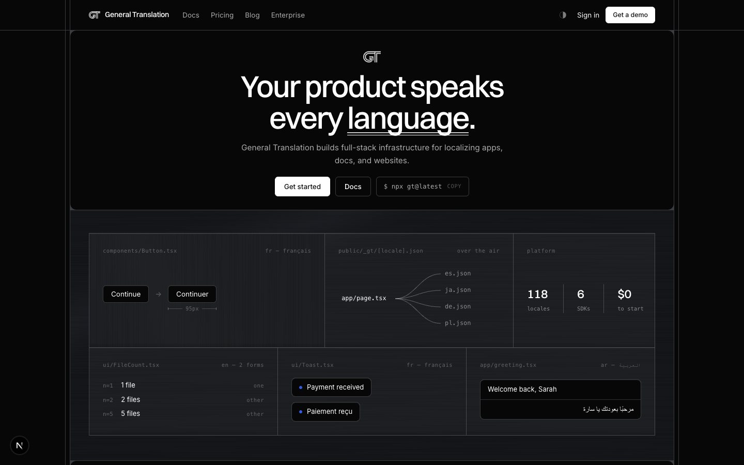The height and width of the screenshot is (465, 744).
Task: Select the Payment received toast
Action: click(x=331, y=387)
